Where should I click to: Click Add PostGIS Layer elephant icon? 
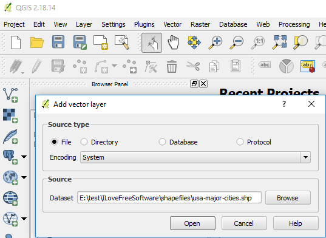point(10,157)
